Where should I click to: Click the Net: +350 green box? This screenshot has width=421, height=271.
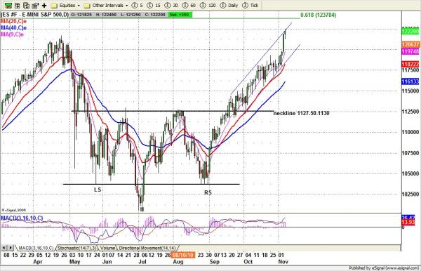[180, 15]
